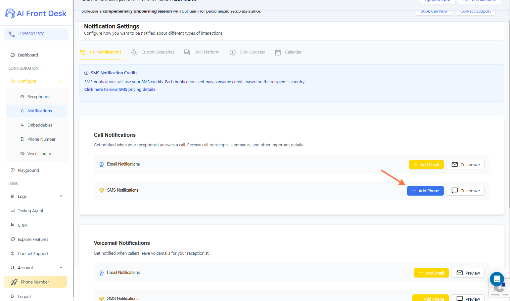Add Email for Call Notifications

click(426, 165)
